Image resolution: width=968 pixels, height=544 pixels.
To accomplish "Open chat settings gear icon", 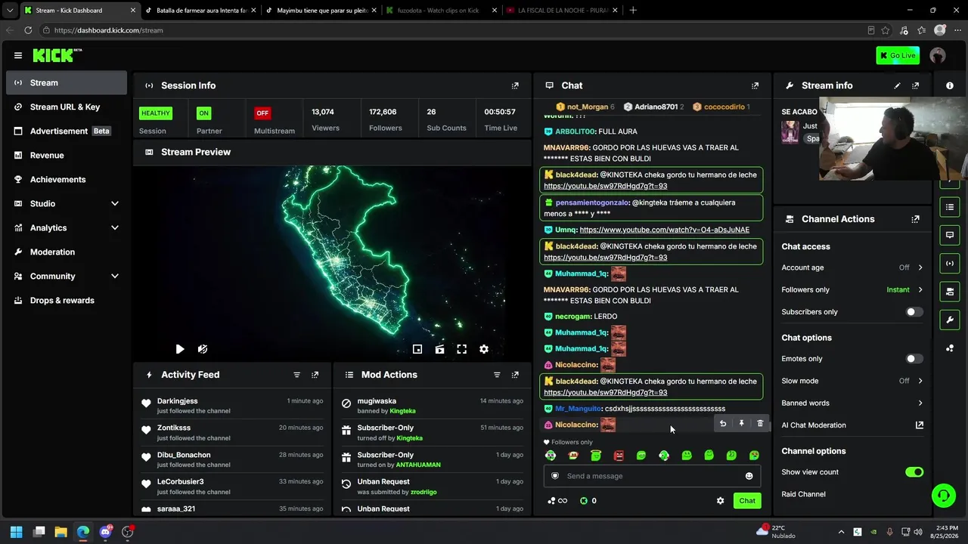I will coord(720,501).
